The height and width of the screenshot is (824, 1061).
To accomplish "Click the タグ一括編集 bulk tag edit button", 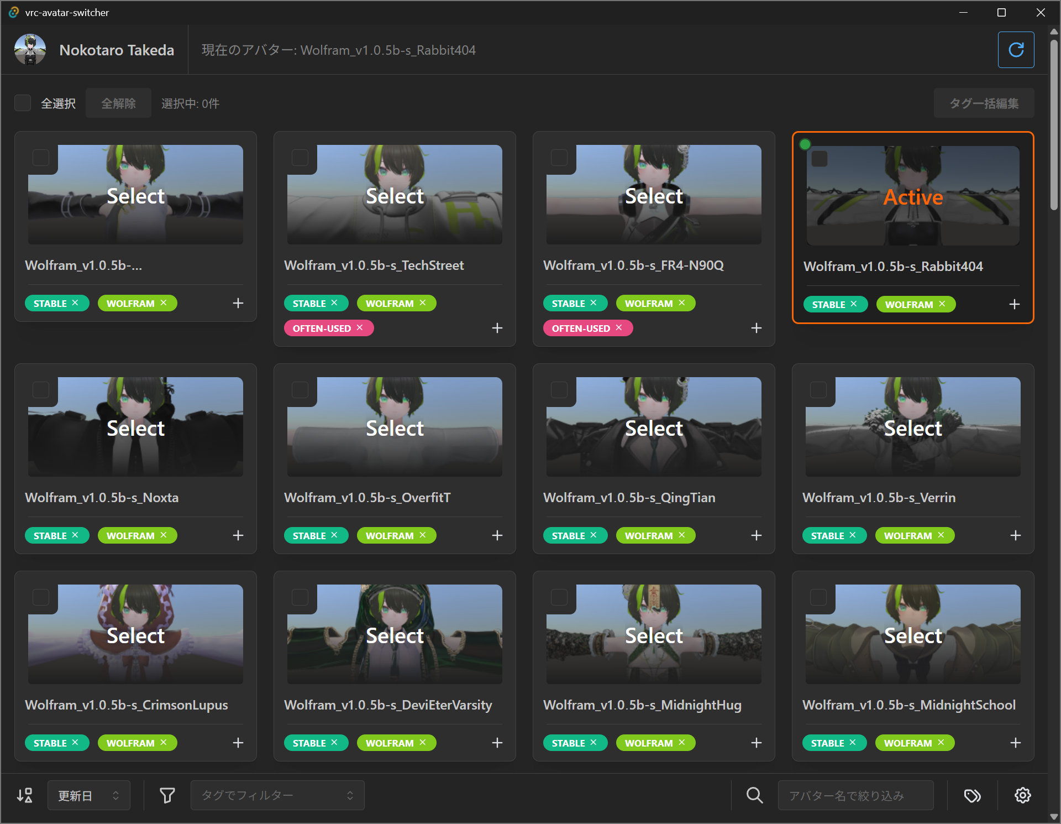I will pos(984,103).
